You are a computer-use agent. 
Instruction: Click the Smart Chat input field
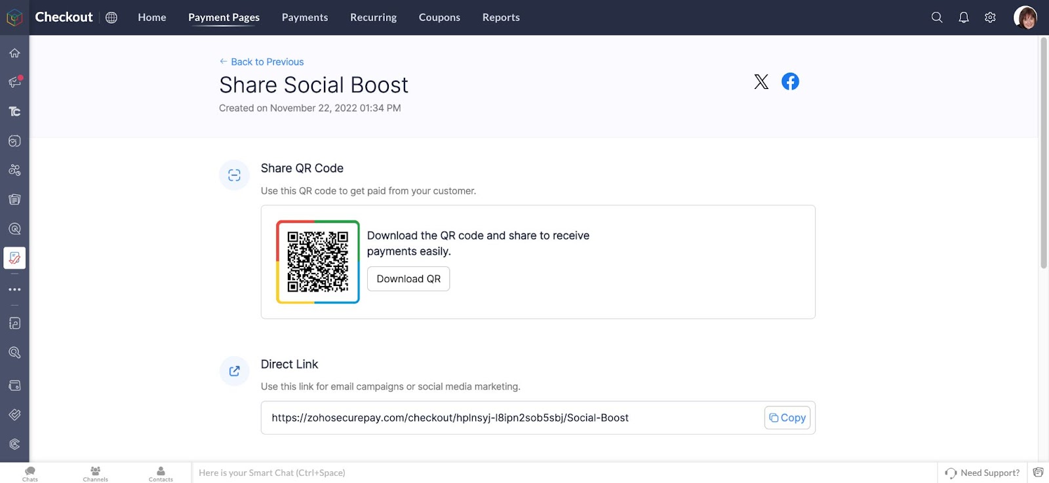[564, 473]
